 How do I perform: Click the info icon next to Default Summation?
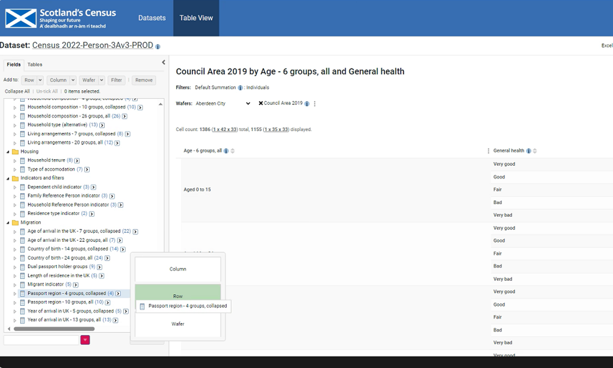pos(240,88)
